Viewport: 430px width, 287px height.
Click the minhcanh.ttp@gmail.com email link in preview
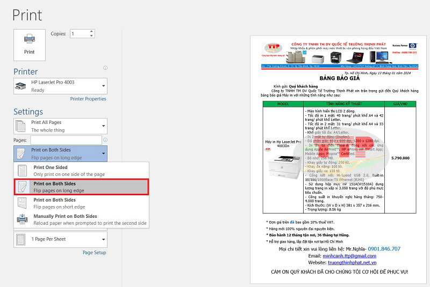coord(349,256)
